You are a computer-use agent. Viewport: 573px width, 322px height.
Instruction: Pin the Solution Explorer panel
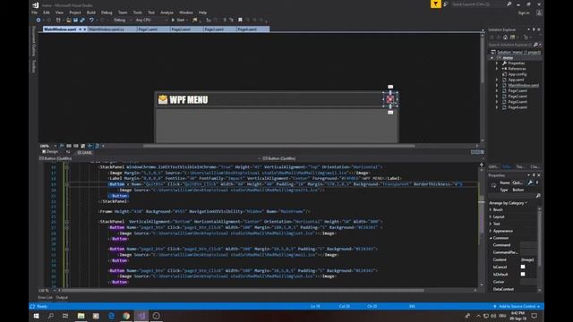(534, 30)
